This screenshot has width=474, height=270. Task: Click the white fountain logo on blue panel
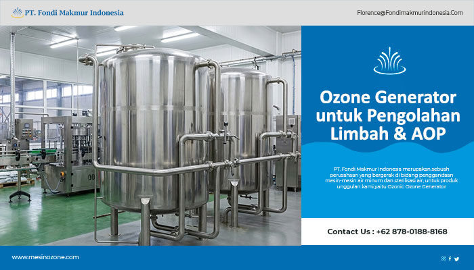pyautogui.click(x=389, y=61)
